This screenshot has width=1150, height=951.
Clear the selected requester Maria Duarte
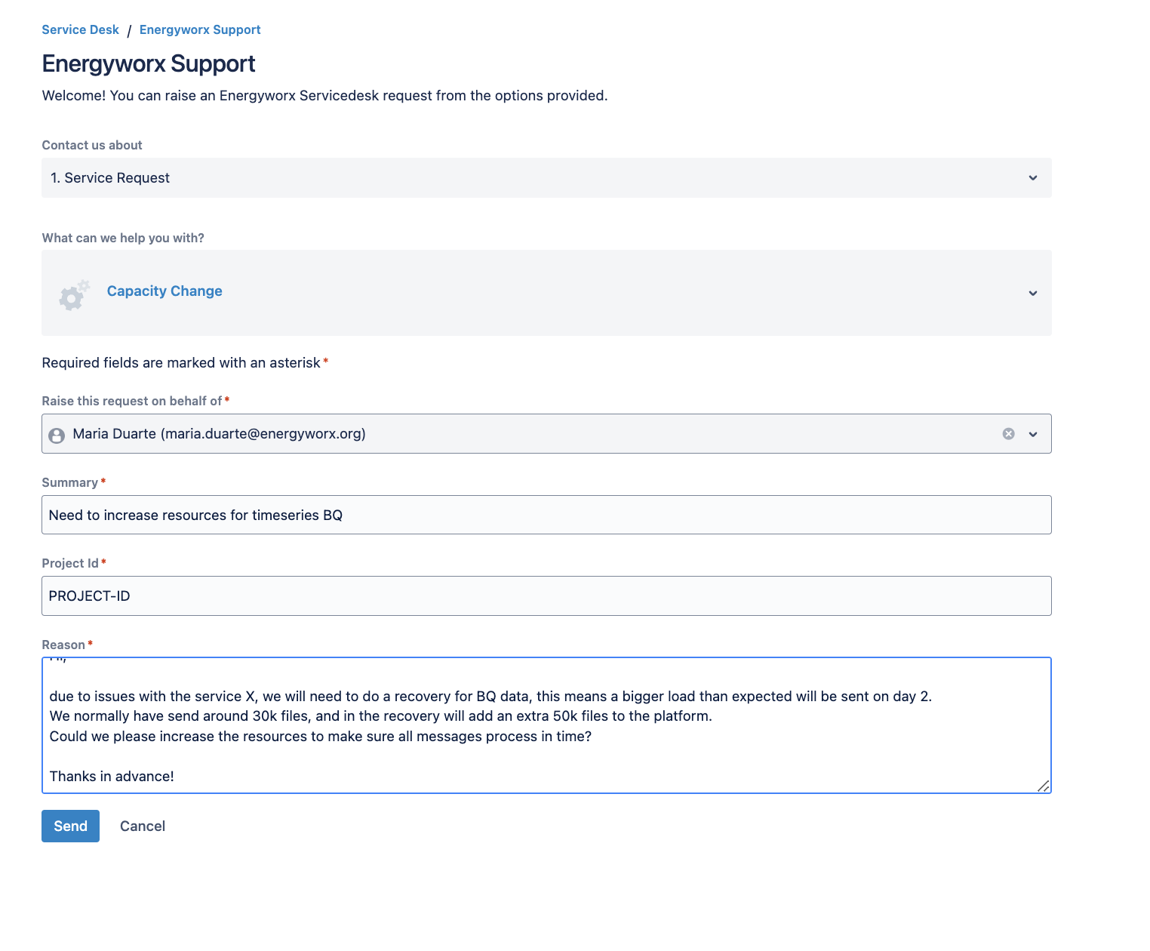coord(1008,434)
